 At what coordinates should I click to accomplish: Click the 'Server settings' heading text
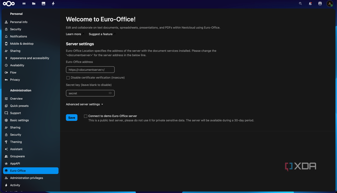[80, 44]
